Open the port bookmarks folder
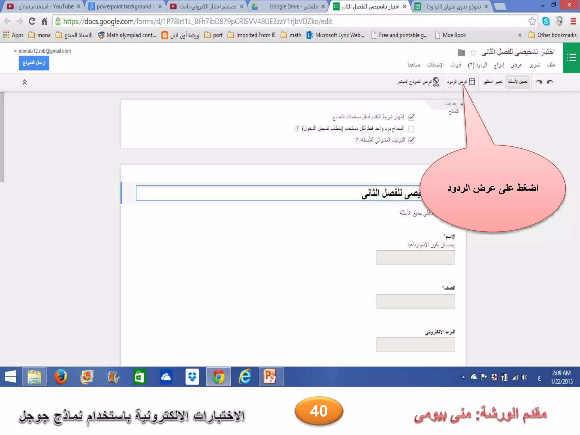This screenshot has height=435, width=580. (214, 35)
